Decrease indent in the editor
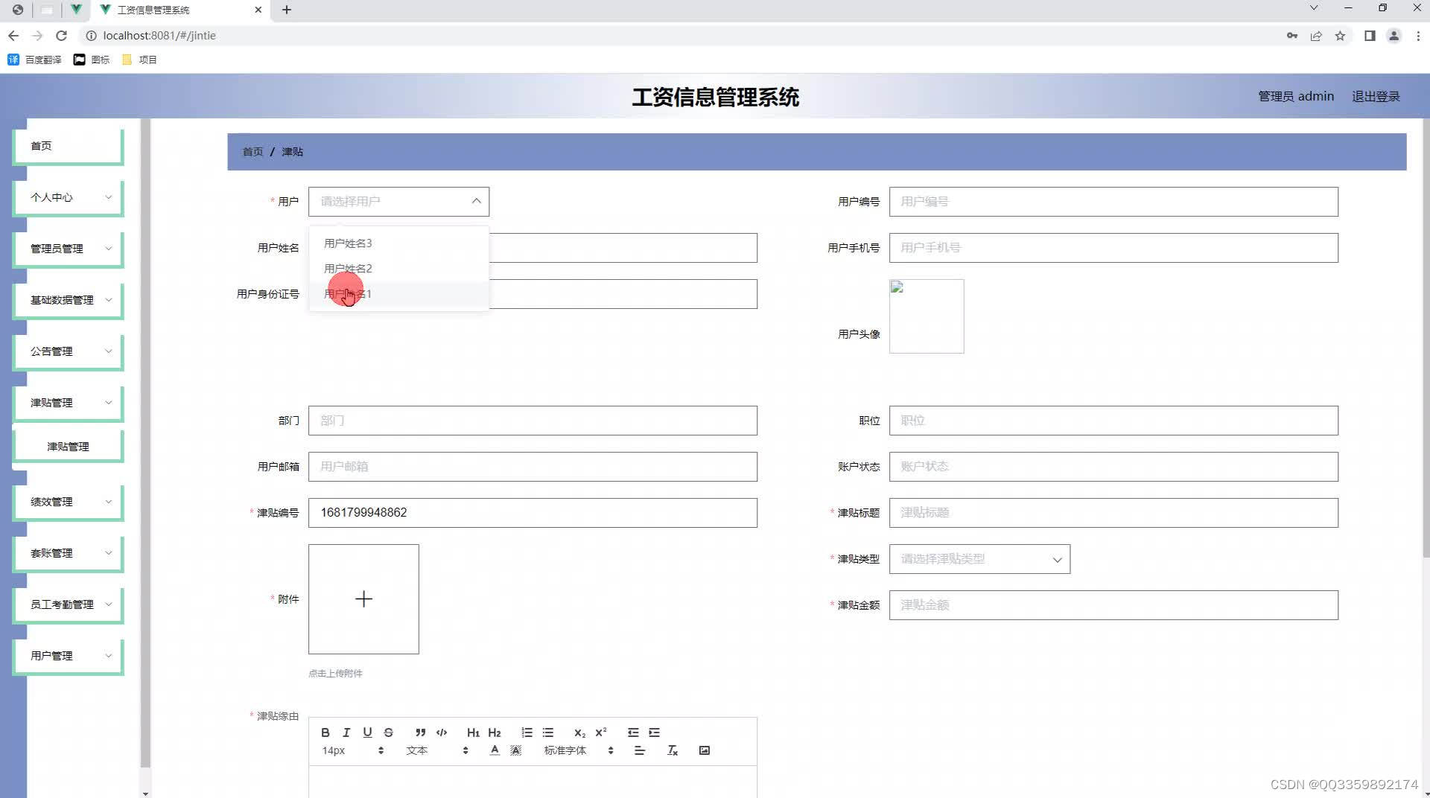Viewport: 1430px width, 798px height. pos(633,732)
